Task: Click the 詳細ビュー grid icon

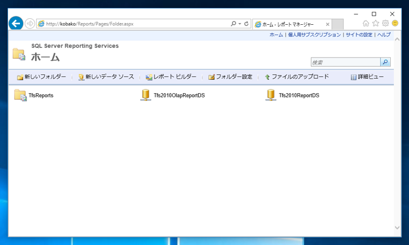Action: click(354, 77)
